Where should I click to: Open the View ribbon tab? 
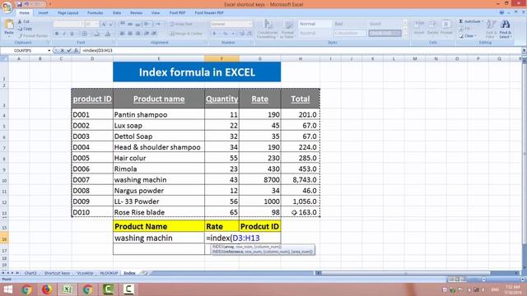(x=156, y=13)
